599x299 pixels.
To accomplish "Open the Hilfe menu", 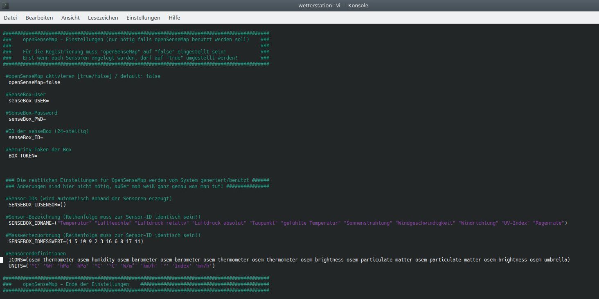I will [174, 18].
